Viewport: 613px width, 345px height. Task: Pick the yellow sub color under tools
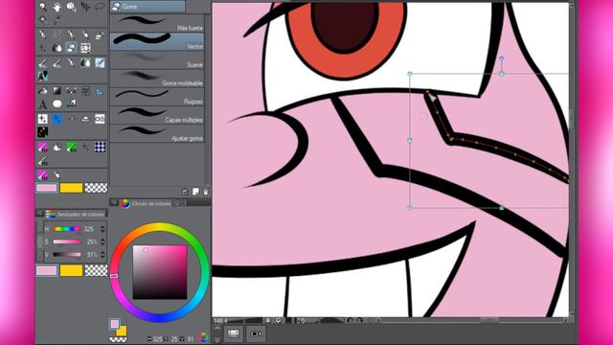[x=71, y=188]
